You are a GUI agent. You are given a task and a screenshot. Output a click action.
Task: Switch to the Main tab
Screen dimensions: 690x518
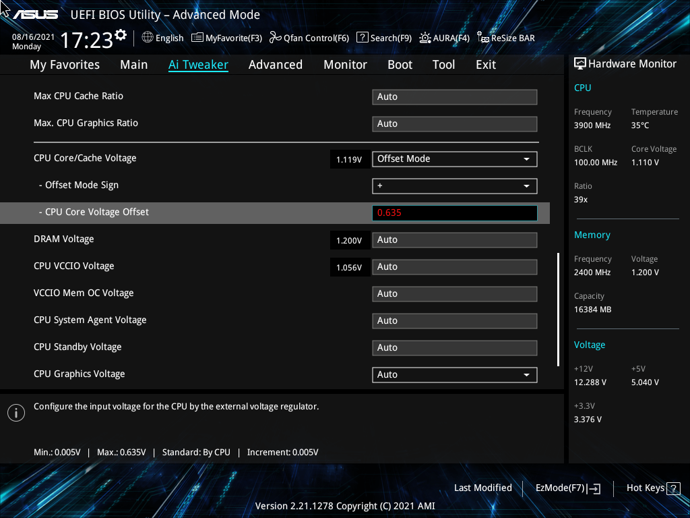pos(134,65)
